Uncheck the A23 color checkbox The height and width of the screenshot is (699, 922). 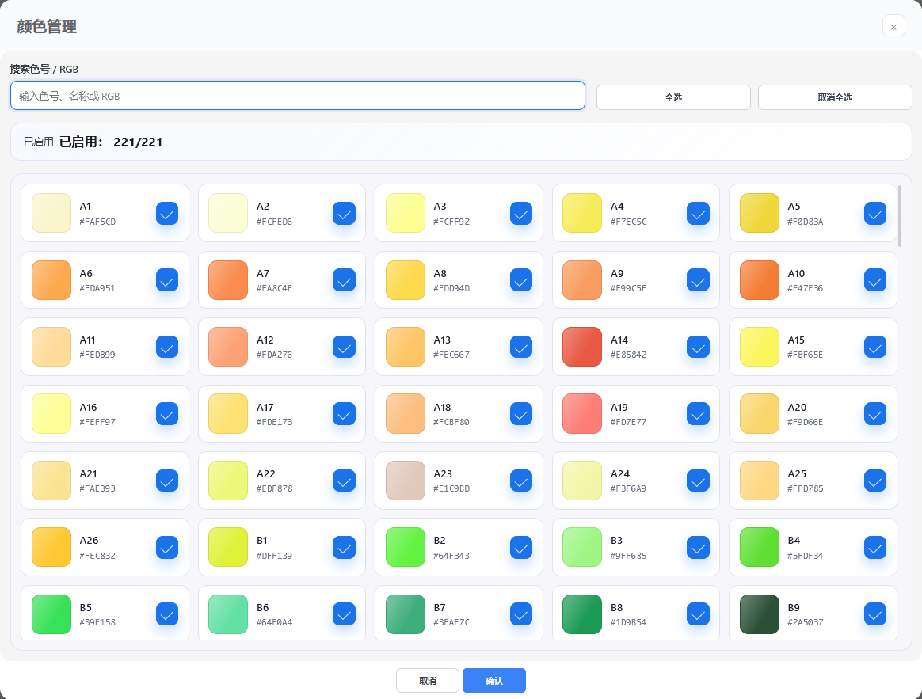[x=521, y=481]
